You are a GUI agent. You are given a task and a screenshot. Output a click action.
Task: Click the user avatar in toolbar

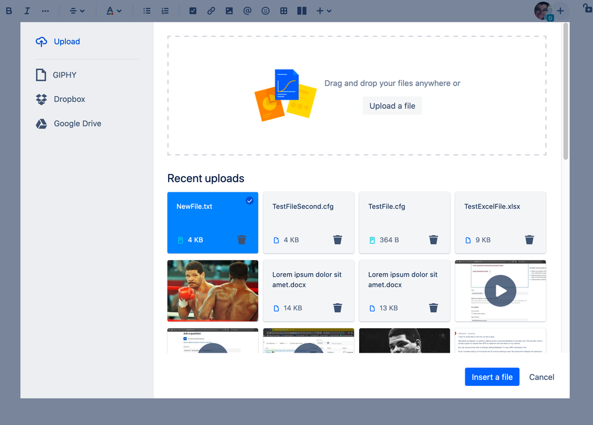pos(543,11)
